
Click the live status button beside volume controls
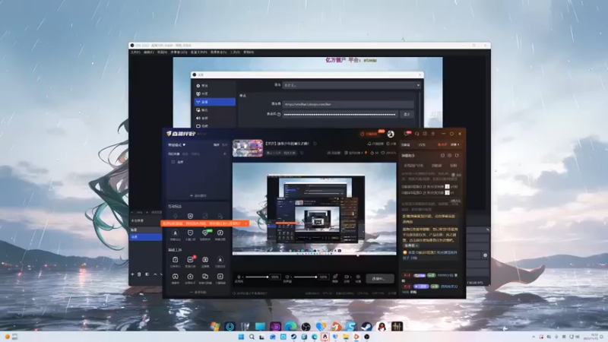tap(379, 278)
